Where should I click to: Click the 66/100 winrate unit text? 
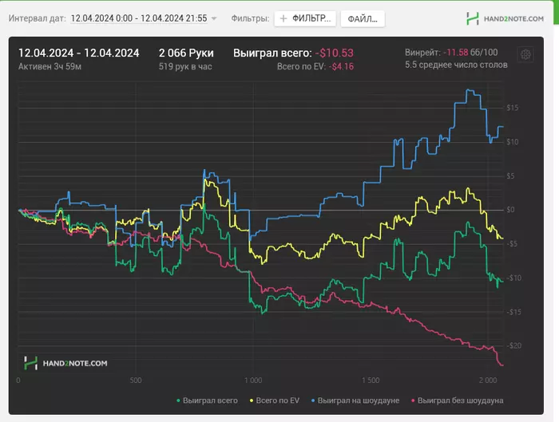pyautogui.click(x=484, y=53)
